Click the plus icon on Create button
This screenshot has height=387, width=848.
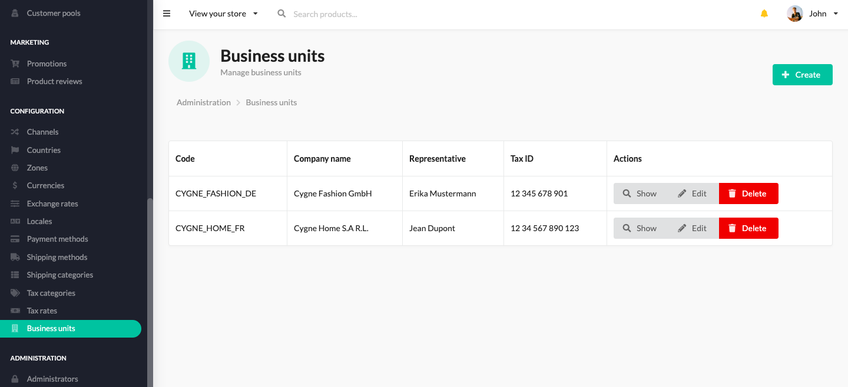point(786,75)
